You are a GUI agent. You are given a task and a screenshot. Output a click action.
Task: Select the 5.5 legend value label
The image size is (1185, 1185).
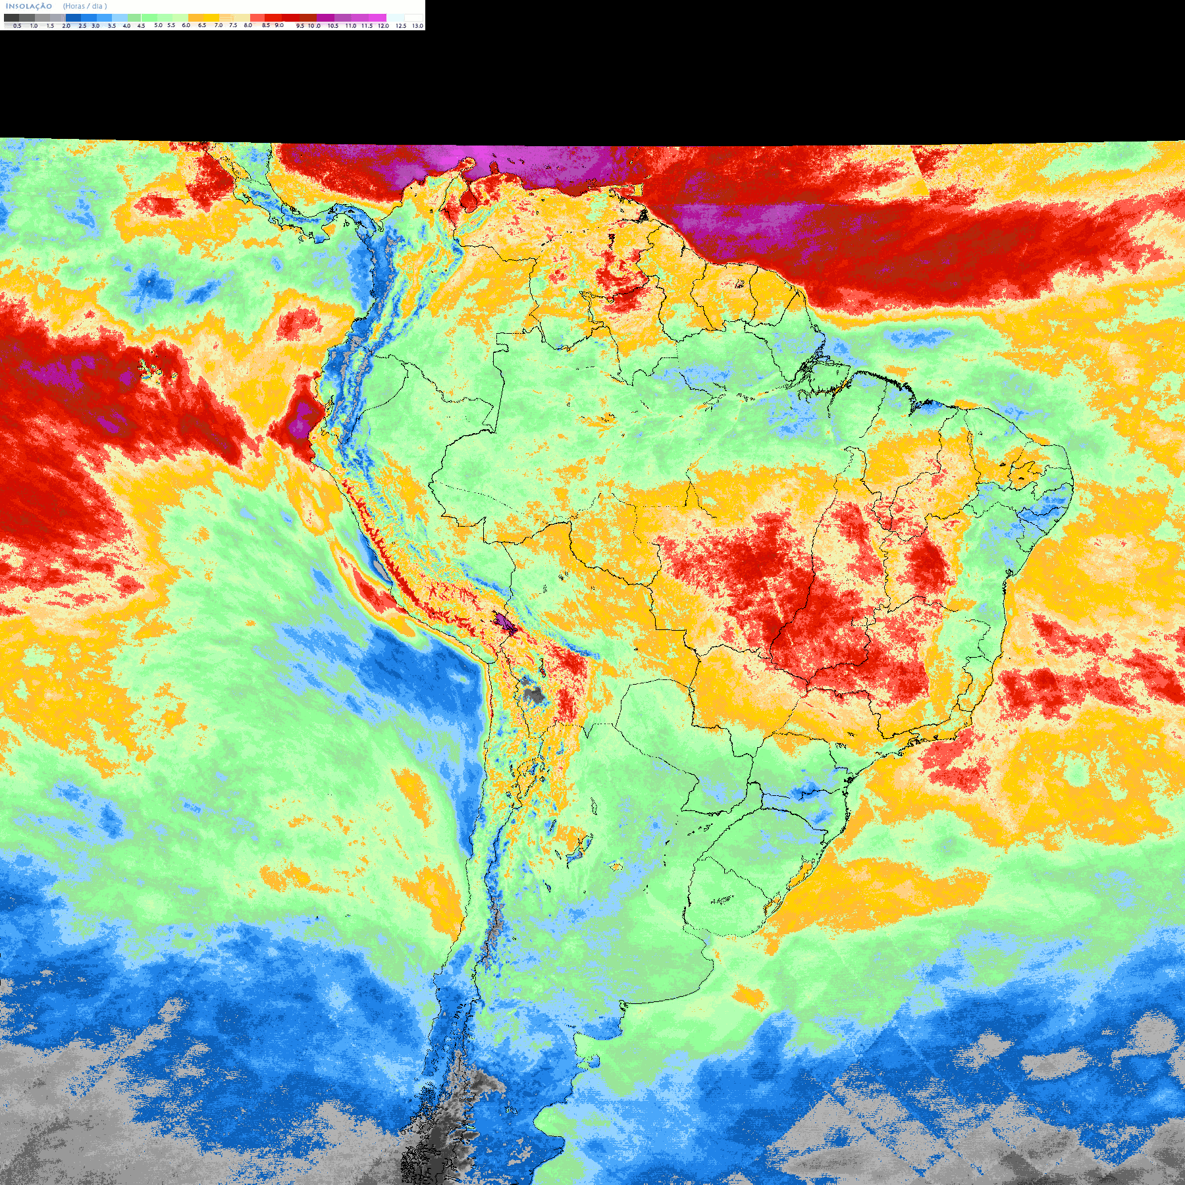coord(171,25)
